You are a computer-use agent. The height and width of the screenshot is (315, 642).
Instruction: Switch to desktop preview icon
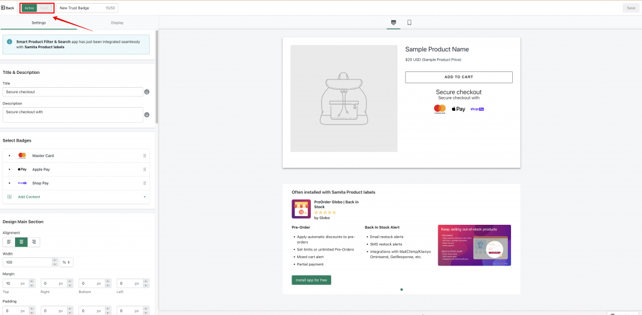pyautogui.click(x=394, y=23)
